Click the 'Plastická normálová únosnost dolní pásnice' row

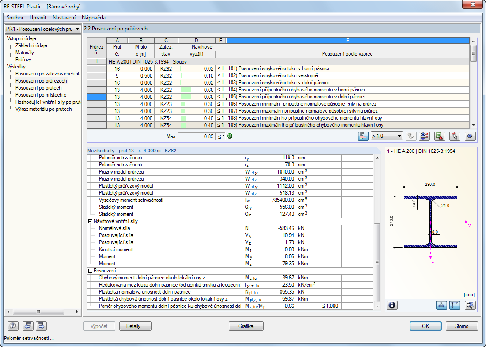(x=230, y=292)
